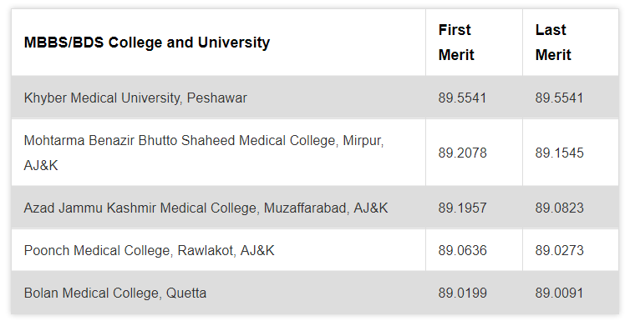Viewport: 630px width, 326px height.
Task: Click last merit value 89.0823
Action: pos(559,208)
